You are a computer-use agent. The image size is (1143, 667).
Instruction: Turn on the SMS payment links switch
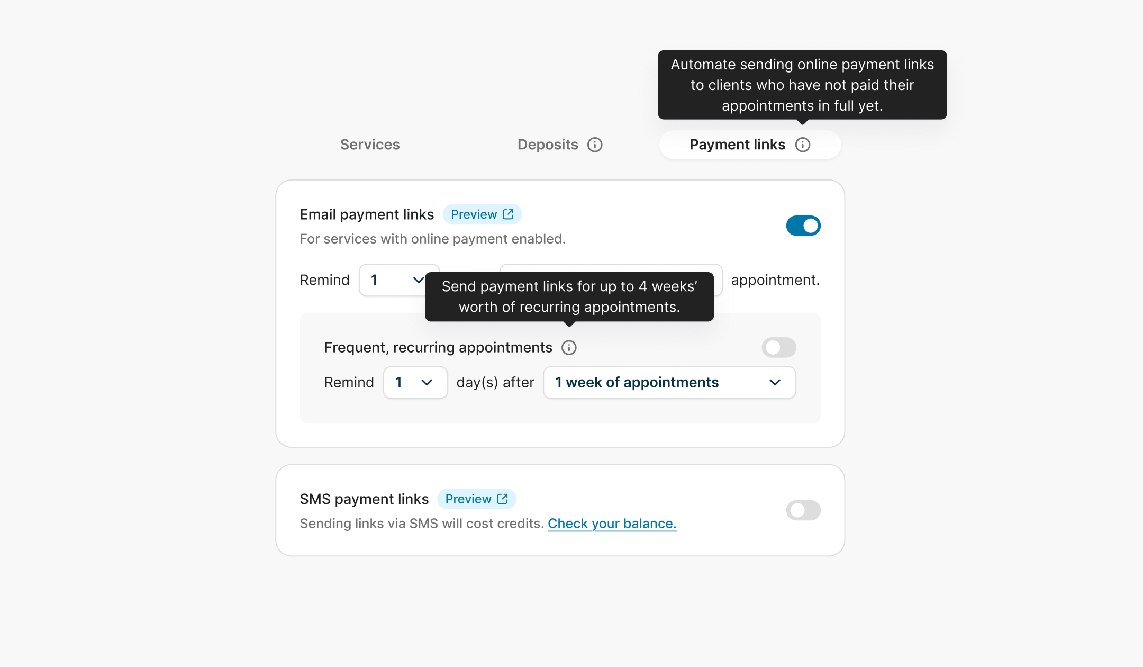(803, 511)
